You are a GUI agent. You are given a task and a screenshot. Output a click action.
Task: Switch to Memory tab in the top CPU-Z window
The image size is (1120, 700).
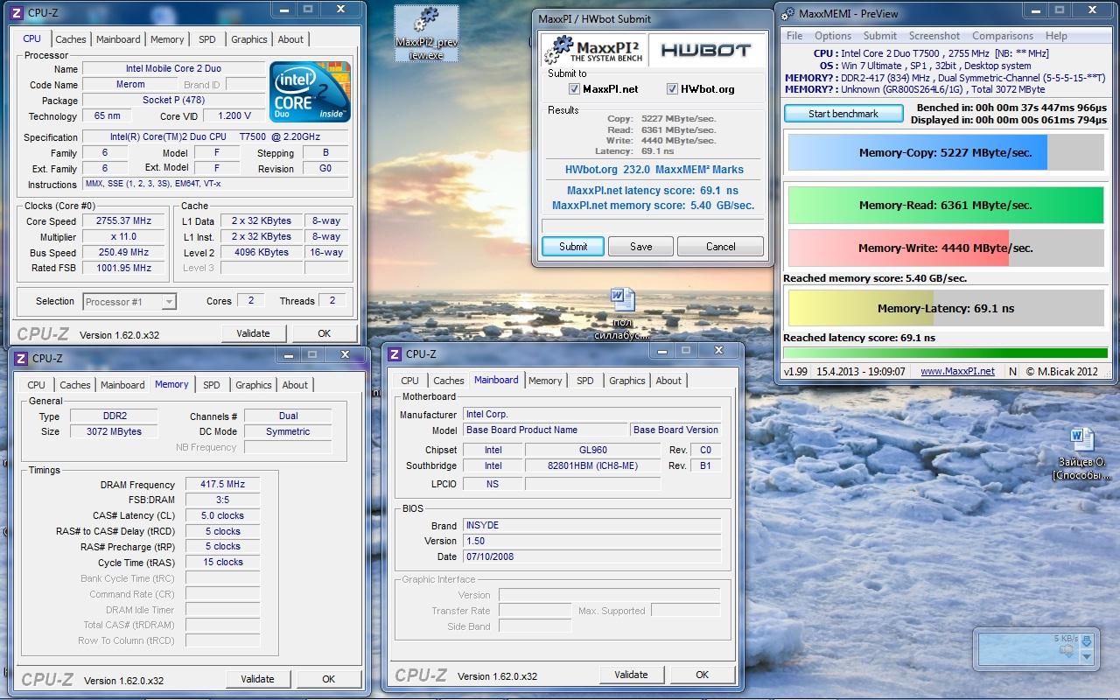167,39
